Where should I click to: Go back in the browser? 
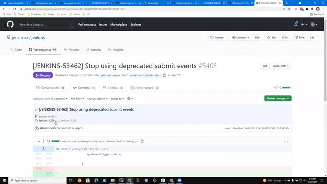4,9
